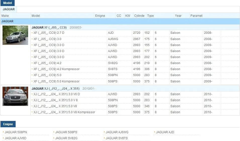Click the AJD engine code cell

coord(111,33)
